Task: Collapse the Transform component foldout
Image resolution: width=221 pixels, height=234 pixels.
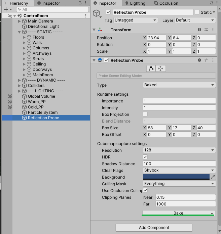Action: click(x=94, y=30)
